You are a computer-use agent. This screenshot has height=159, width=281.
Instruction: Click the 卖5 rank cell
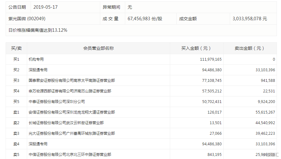pos(16,155)
